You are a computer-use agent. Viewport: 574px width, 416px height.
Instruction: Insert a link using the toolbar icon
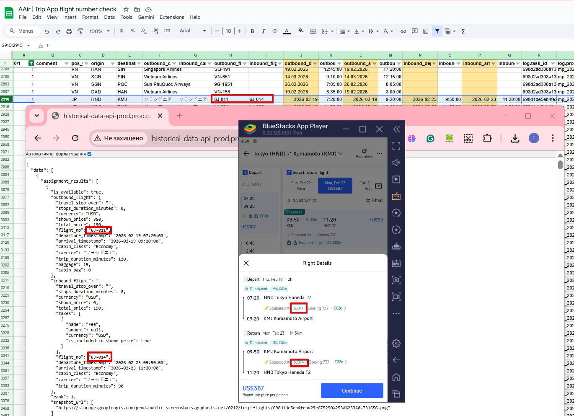(x=403, y=31)
